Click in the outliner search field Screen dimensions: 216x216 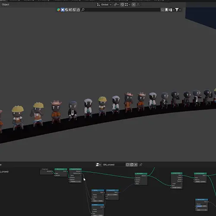(122, 10)
